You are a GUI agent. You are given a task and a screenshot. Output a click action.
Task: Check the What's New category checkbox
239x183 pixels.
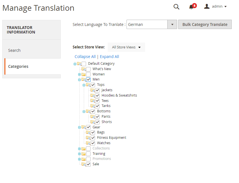[88, 69]
